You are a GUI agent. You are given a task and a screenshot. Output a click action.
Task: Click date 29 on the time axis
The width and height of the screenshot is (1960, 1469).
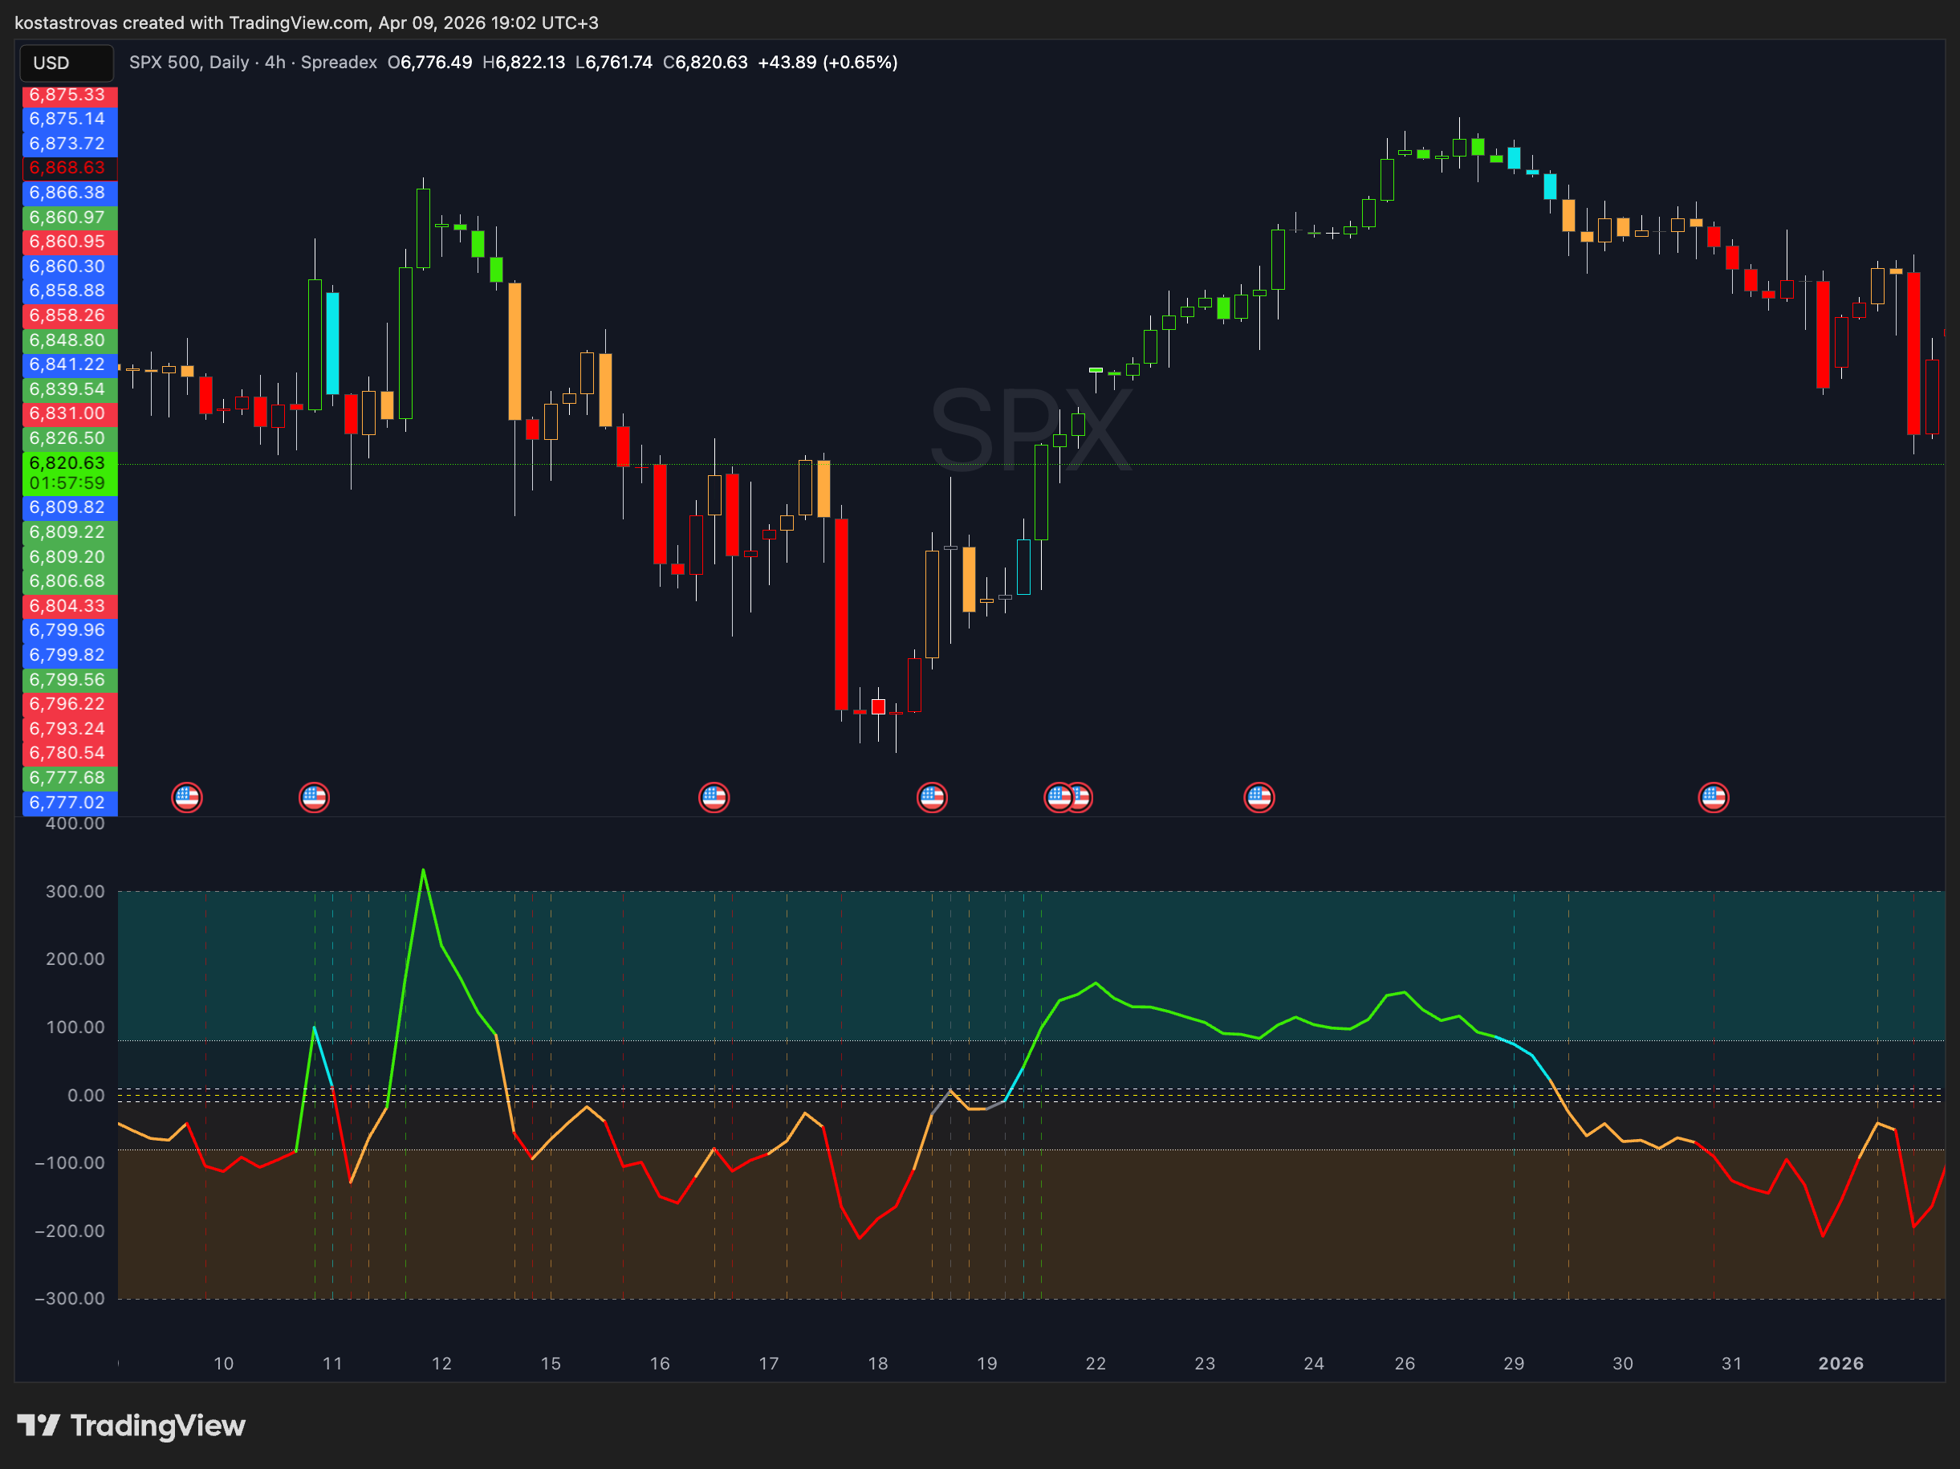click(1515, 1365)
